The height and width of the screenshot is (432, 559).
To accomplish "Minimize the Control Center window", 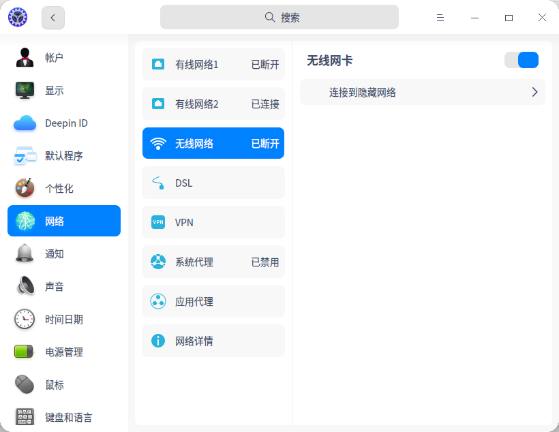I will coord(474,18).
